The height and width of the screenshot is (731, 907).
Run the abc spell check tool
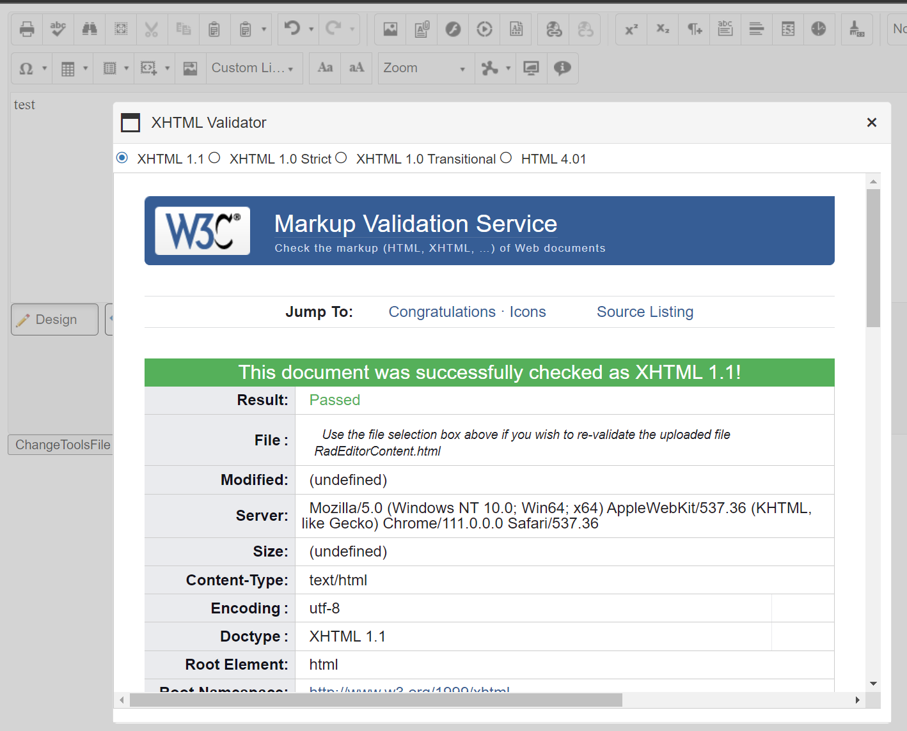coord(58,29)
